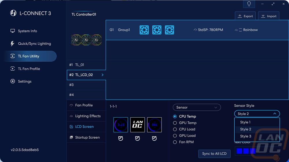Select the CPU Temp radio button

pyautogui.click(x=175, y=116)
